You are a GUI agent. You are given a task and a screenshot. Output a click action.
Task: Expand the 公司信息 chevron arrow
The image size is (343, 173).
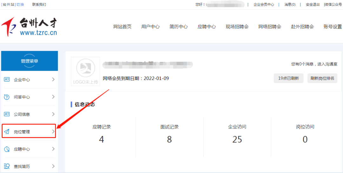point(53,114)
